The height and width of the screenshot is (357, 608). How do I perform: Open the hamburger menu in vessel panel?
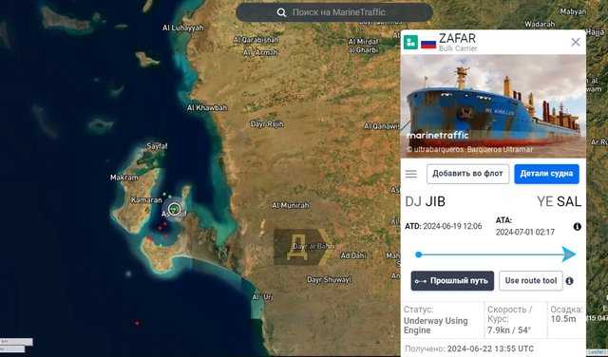point(411,174)
